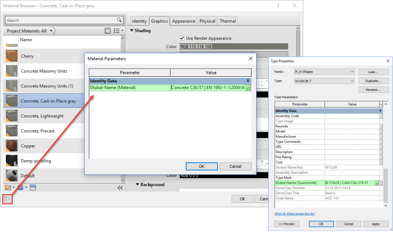393x239 pixels.
Task: Click OK in Material Parameters dialog
Action: click(x=201, y=166)
